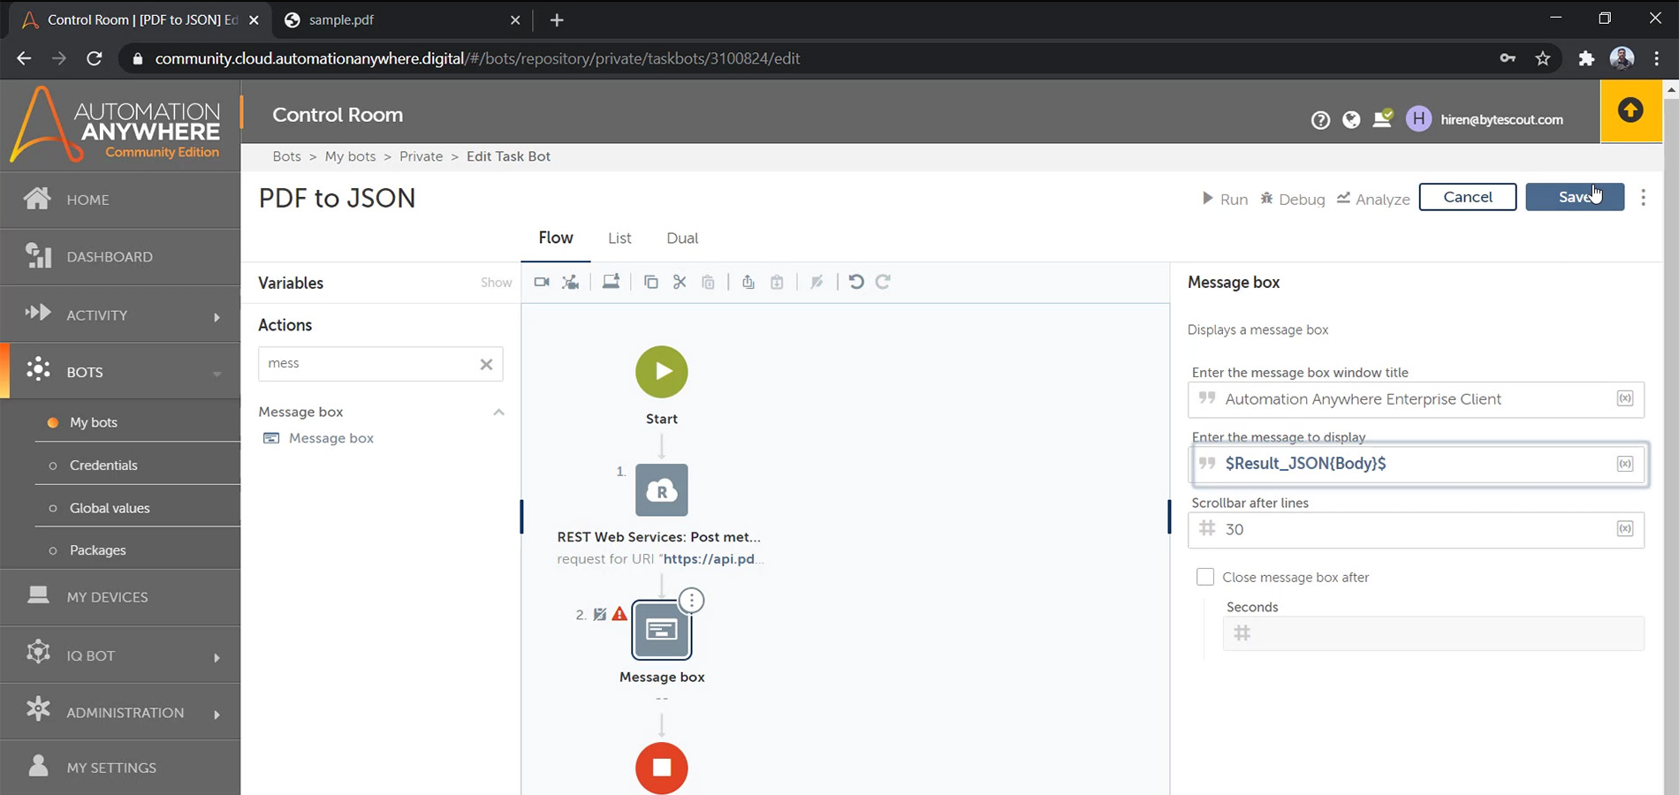Insert variable in window title field
Viewport: 1679px width, 795px height.
(1624, 398)
